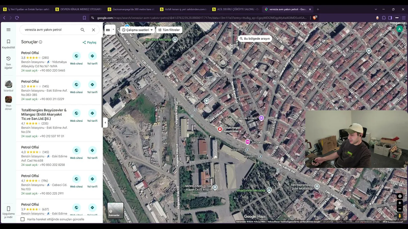Click the venezia avm yakını petrol search field
Screen dimensions: 408x229
(x=51, y=30)
